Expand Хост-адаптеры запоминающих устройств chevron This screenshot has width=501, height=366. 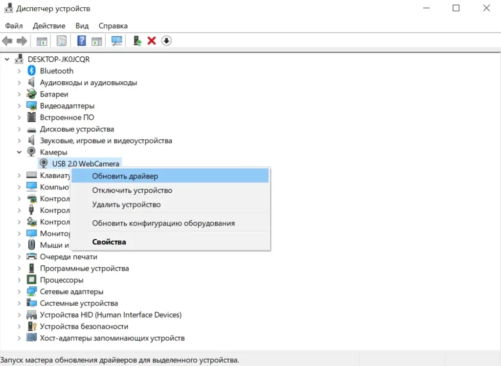coord(19,338)
